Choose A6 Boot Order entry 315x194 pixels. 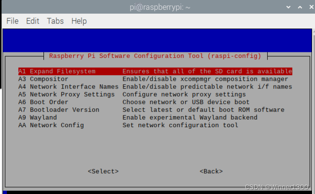pyautogui.click(x=155, y=102)
